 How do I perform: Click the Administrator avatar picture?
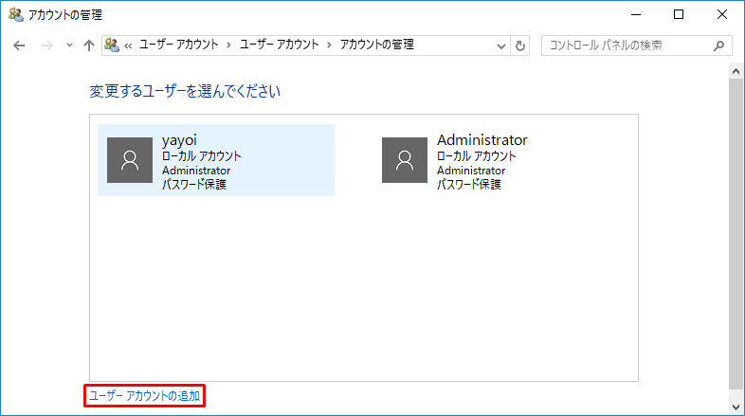pyautogui.click(x=405, y=160)
